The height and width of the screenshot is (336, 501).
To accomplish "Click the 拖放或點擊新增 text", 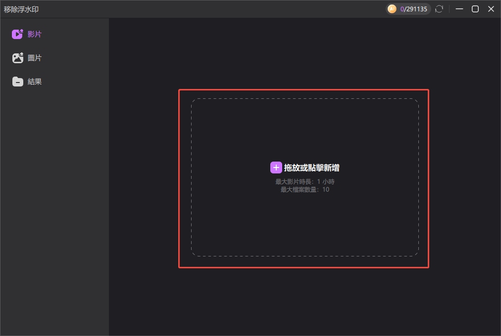I will pos(311,168).
